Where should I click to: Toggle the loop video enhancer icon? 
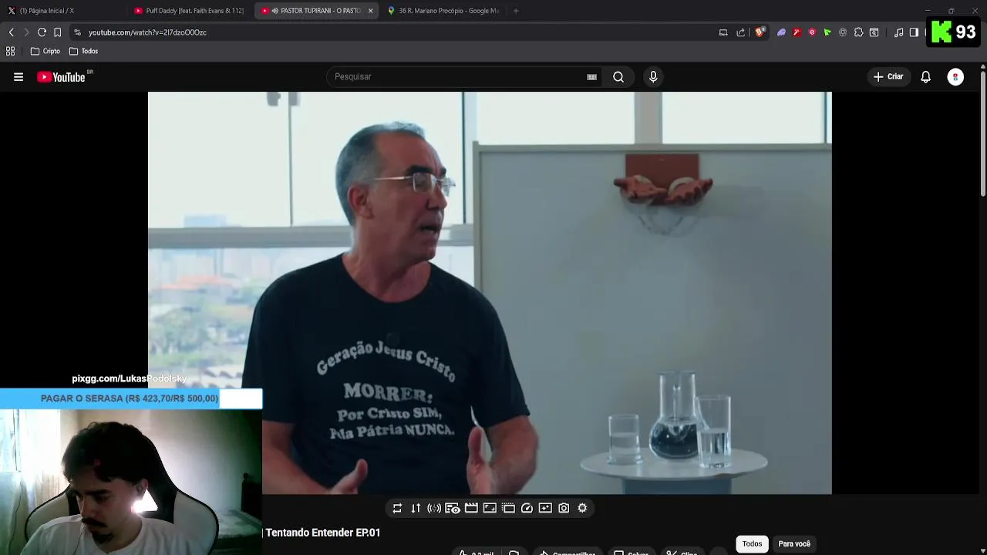click(x=397, y=508)
